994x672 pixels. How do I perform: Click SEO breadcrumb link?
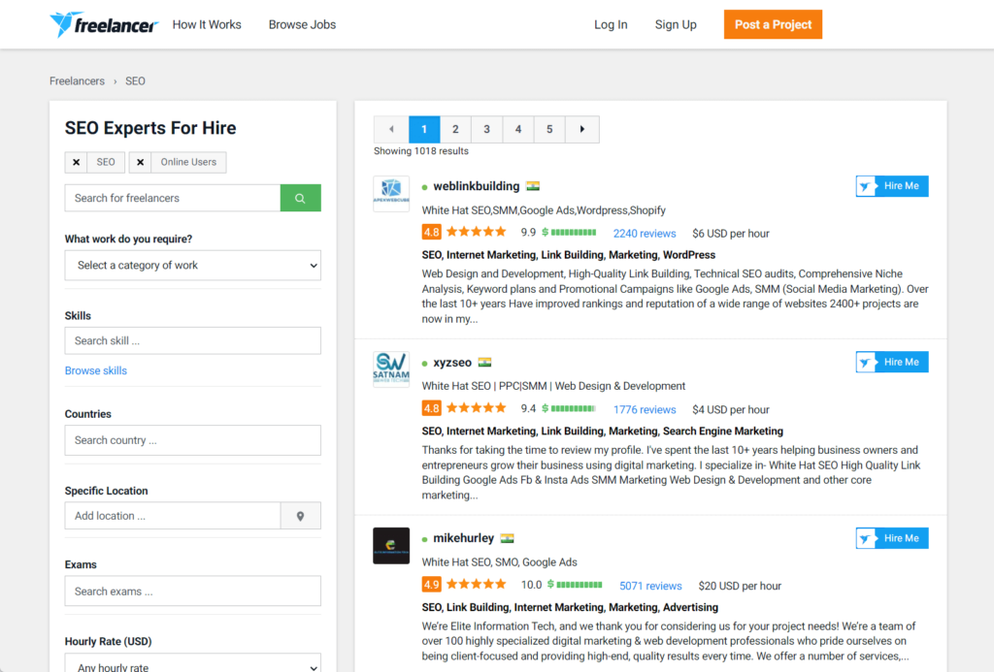(135, 81)
